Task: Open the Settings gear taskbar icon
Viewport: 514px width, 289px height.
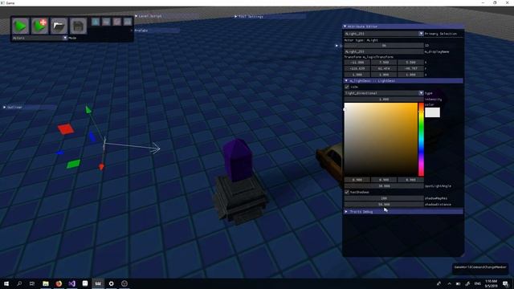Action: (111, 283)
